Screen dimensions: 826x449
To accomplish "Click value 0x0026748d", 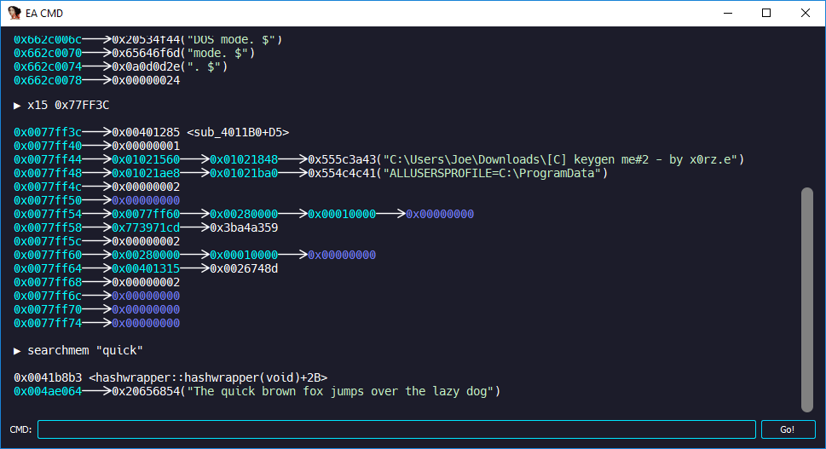I will click(x=244, y=269).
